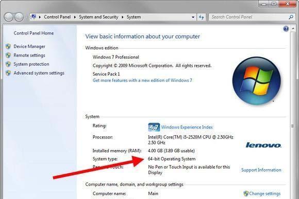Click the 'Service Pack 1' text
Viewport: 299px width, 199px height.
(x=106, y=74)
